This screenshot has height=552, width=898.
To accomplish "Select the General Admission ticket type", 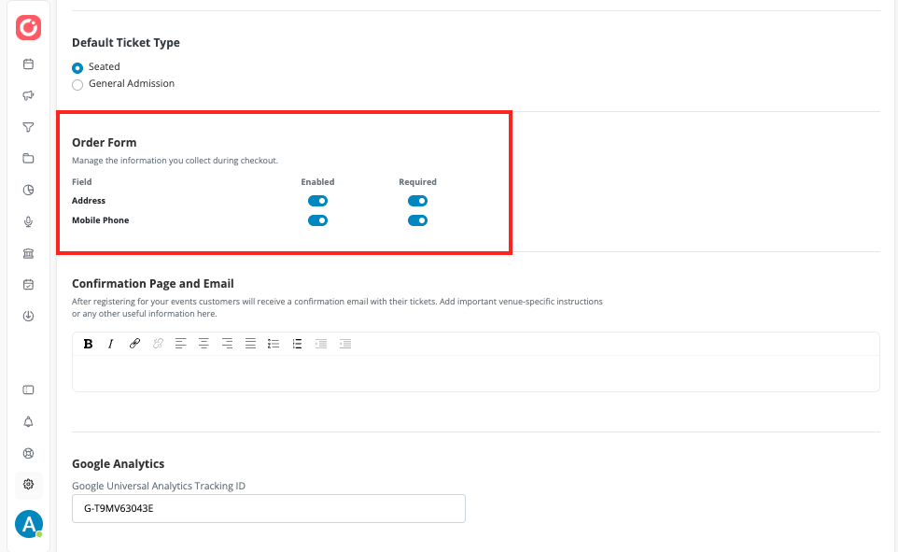I will pyautogui.click(x=77, y=85).
